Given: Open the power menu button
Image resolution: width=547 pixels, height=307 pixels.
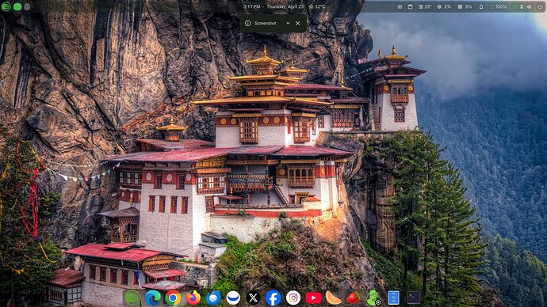Looking at the screenshot, I should [x=540, y=6].
